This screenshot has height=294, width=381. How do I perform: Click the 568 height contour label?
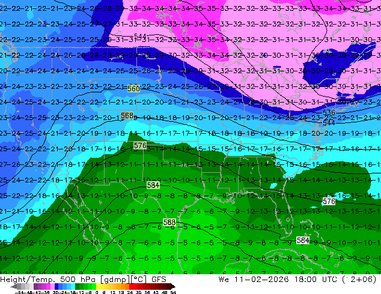pos(127,115)
